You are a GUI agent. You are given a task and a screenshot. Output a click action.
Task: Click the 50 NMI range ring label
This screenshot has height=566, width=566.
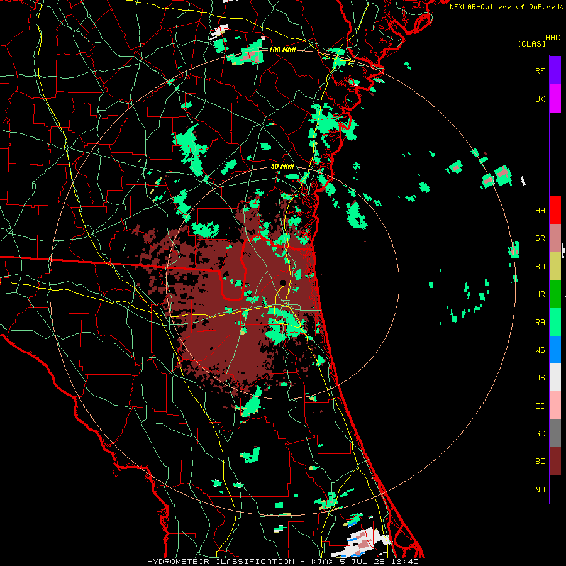282,166
